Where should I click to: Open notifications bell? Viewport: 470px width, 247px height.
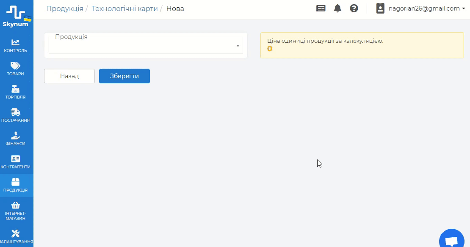(x=337, y=8)
